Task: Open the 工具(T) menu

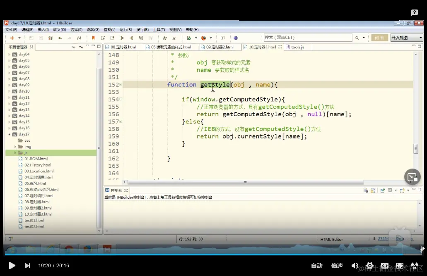Action: (x=159, y=29)
